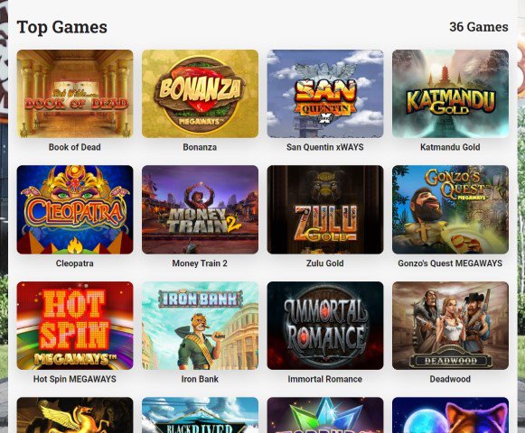Click the "Gonzo's Quest MEGAWAYS" title text
The width and height of the screenshot is (525, 433).
450,263
